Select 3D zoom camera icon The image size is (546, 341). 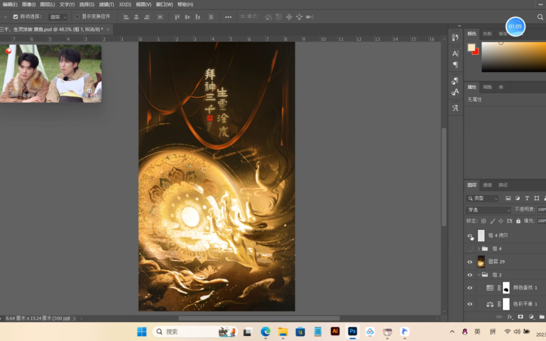click(x=310, y=17)
